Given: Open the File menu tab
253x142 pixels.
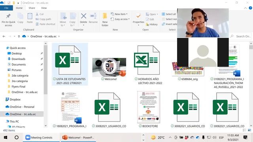Looking at the screenshot, I should coord(6,8).
